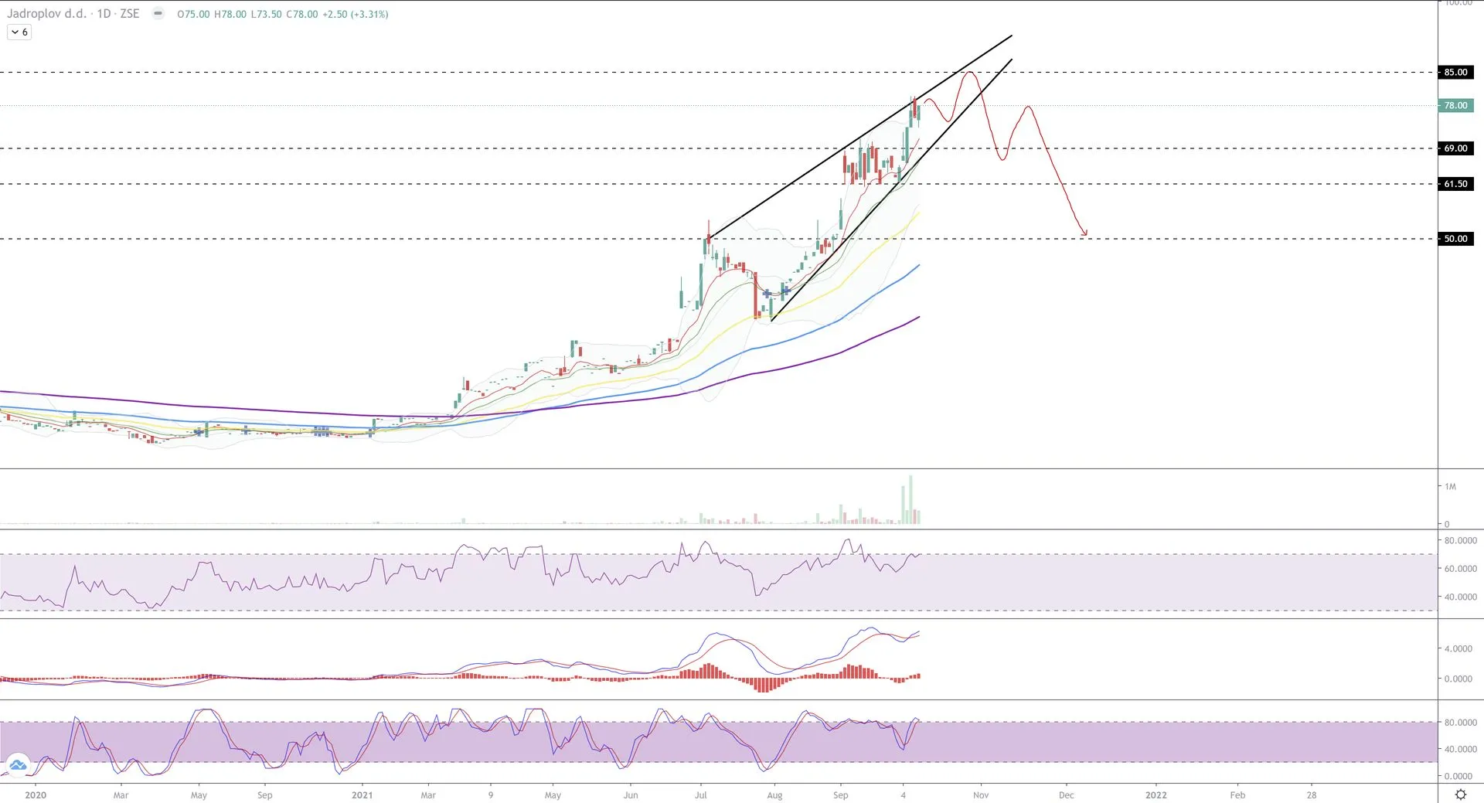Click the 85.00 horizontal line price label
The height and width of the screenshot is (803, 1484).
(1455, 73)
